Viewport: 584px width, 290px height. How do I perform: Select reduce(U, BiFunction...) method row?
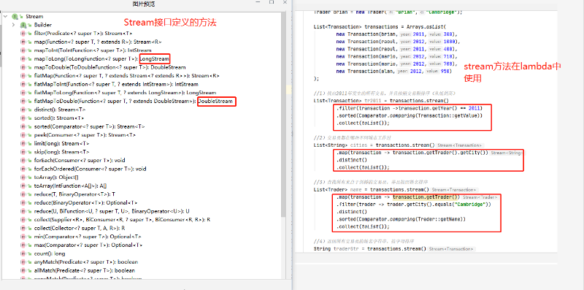coord(112,211)
